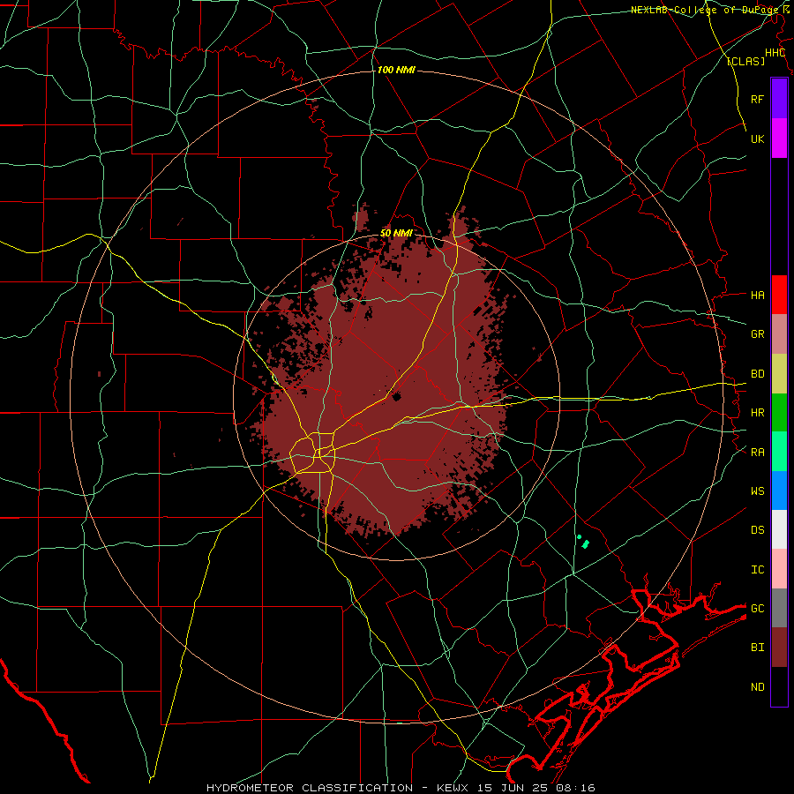Click the RF purple legend swatch

pyautogui.click(x=779, y=99)
